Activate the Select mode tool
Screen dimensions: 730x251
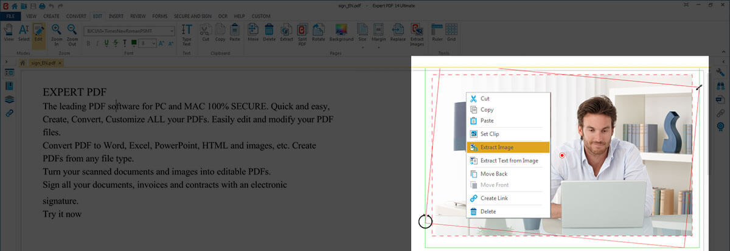point(24,33)
